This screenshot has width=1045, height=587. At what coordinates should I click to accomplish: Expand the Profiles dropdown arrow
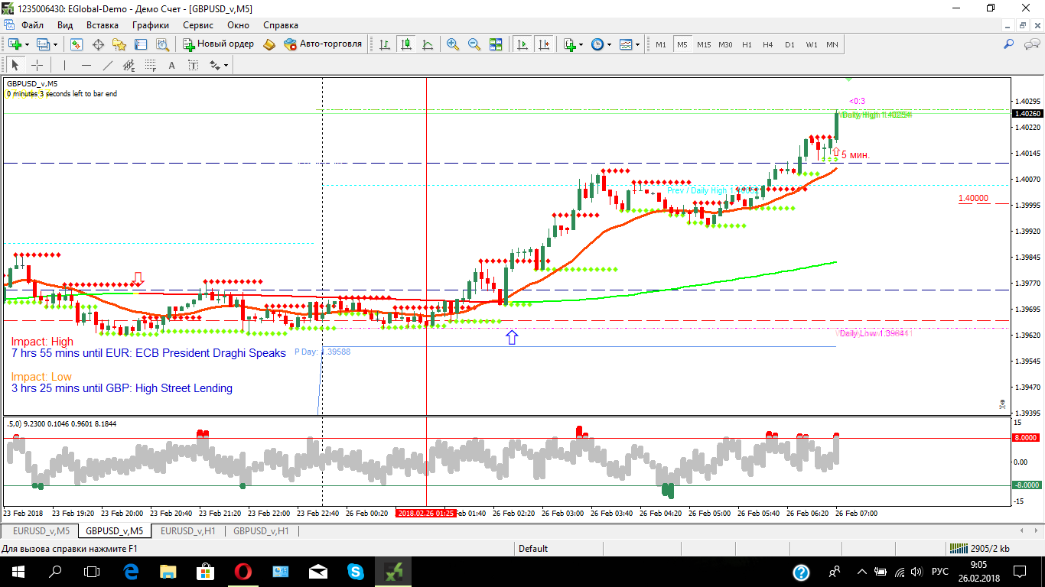click(55, 44)
